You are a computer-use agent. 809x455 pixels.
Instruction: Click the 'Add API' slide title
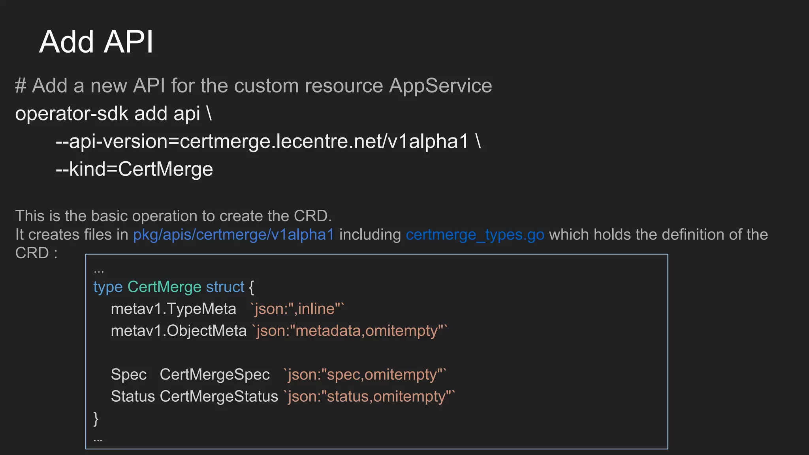[x=96, y=41]
